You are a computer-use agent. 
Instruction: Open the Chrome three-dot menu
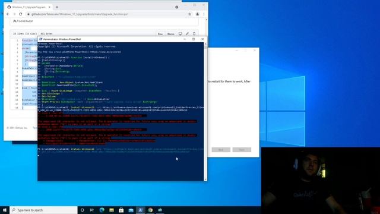[x=204, y=14]
